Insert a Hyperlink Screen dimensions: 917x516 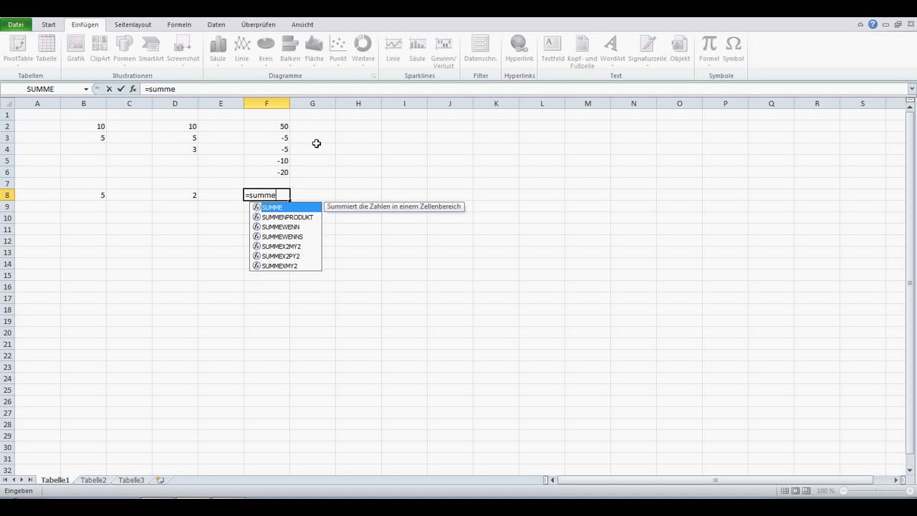coord(519,49)
